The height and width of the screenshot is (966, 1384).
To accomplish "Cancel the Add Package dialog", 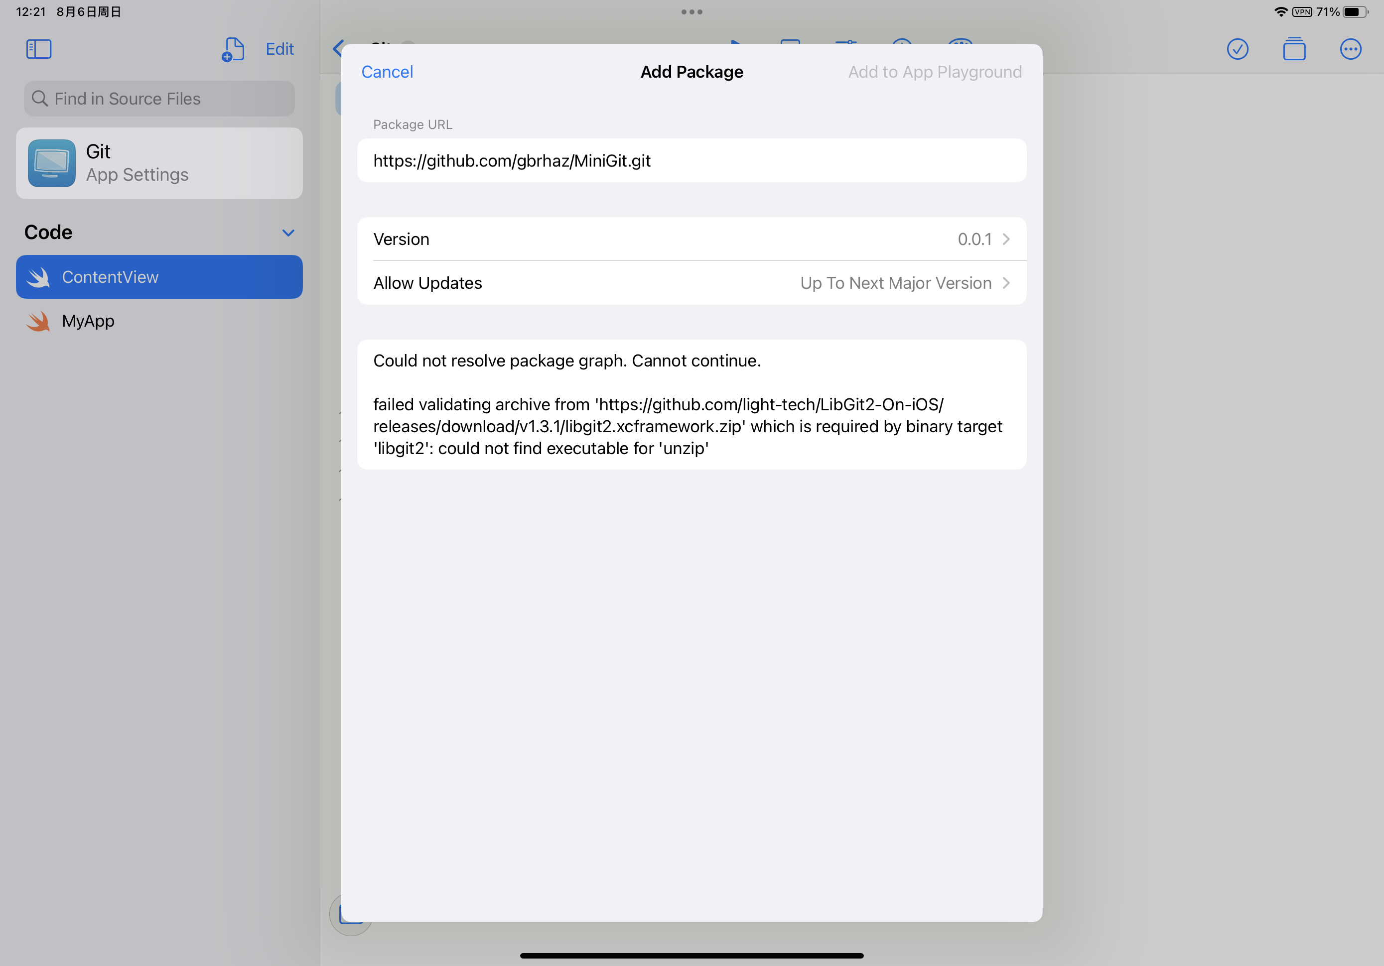I will point(387,71).
